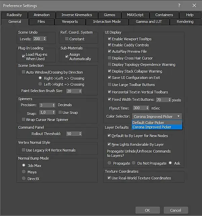Screen dimensions: 202x216
Task: Collapse the Color Selector dropdown arrow
Action: pos(178,117)
